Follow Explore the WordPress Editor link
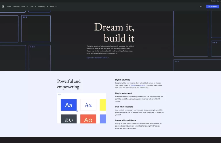Screen dimensions: 221x143 click(x=98, y=58)
